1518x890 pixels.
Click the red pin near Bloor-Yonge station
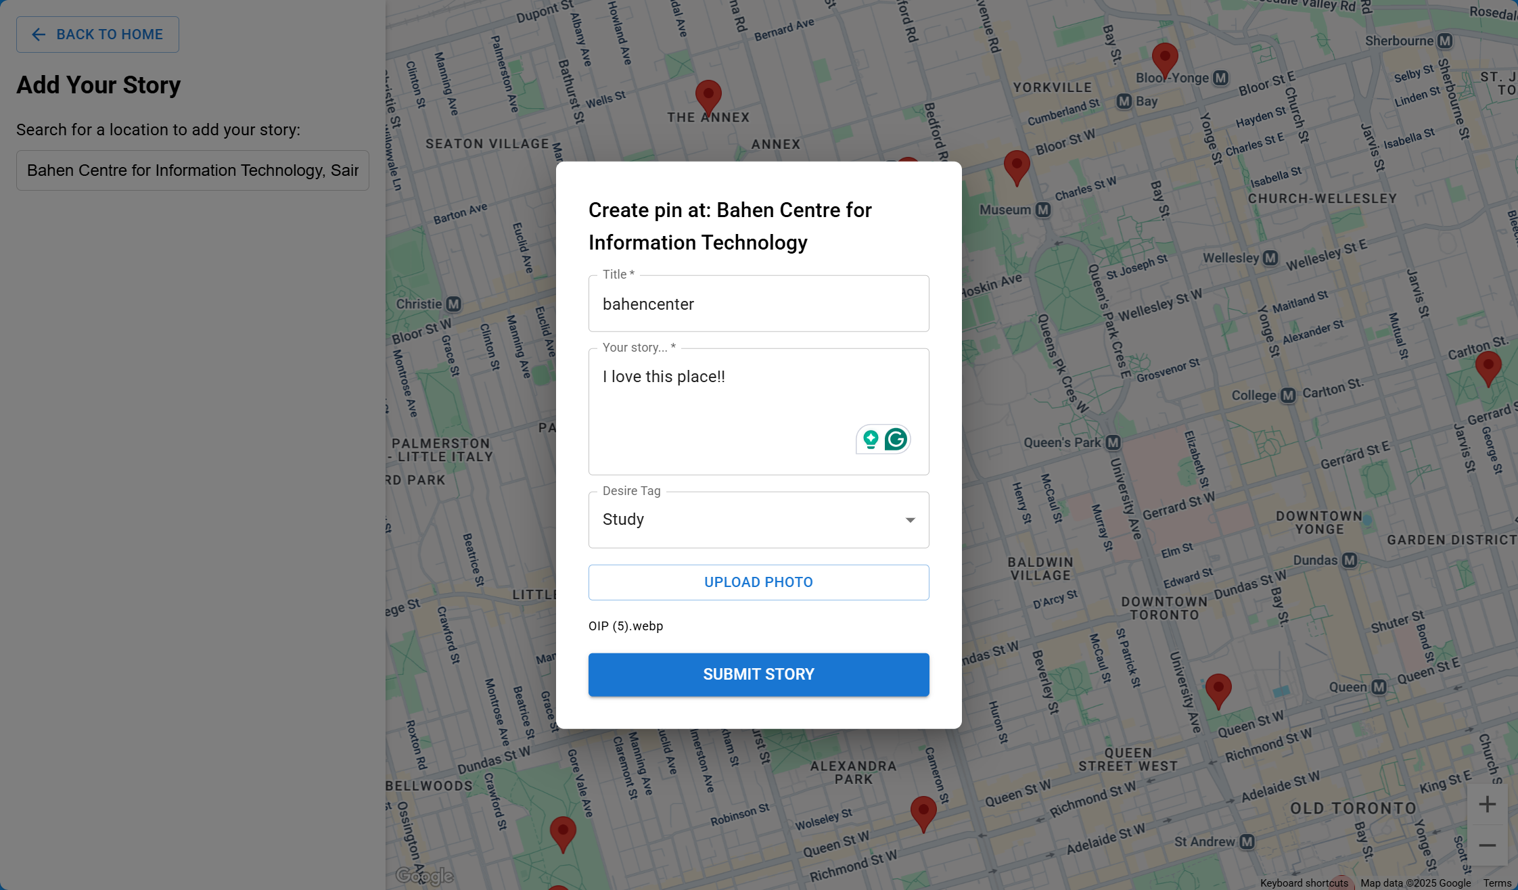coord(1165,59)
